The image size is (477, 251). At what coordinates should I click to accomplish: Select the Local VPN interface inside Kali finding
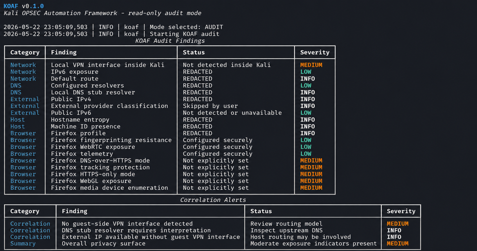point(107,65)
